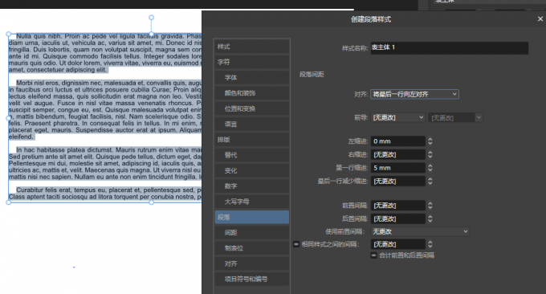
Task: Click the text frame's top rotation handle
Action: click(x=151, y=18)
